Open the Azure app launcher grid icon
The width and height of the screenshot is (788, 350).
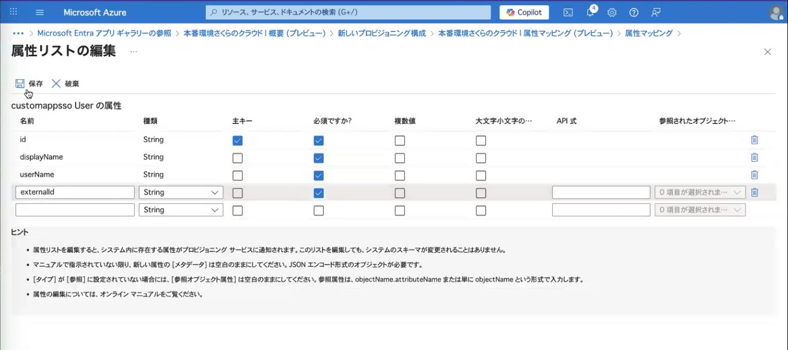coord(14,12)
